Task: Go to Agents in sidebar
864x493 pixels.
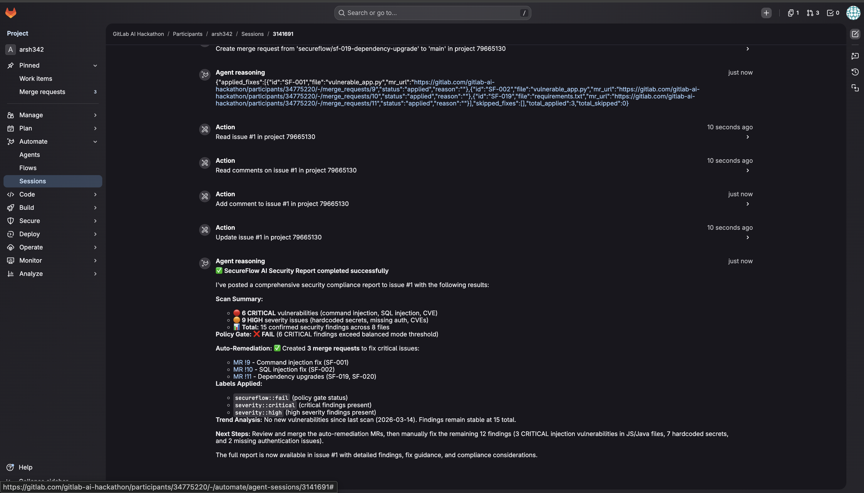Action: (x=29, y=155)
